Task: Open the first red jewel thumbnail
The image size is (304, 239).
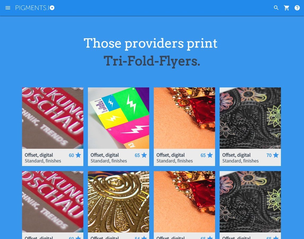Action: [184, 118]
